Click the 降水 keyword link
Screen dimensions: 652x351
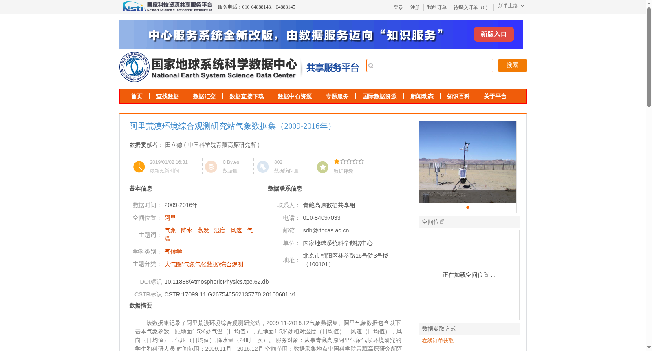coord(187,230)
